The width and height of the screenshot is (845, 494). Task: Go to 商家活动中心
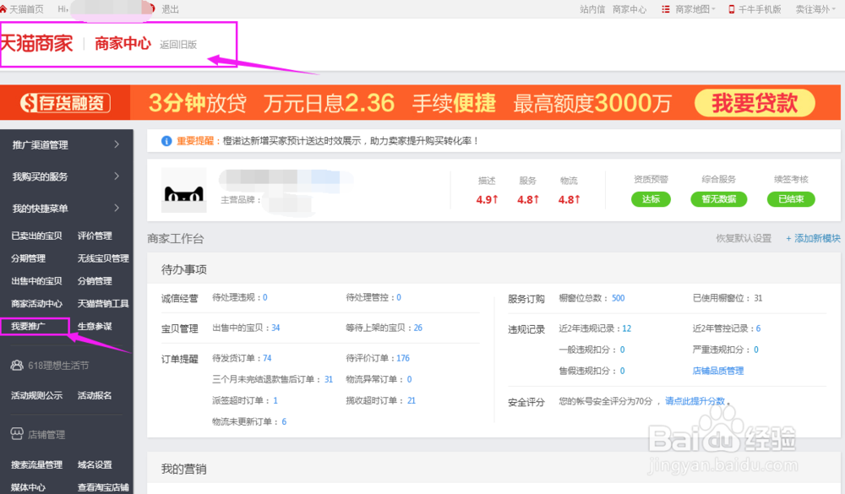(36, 304)
